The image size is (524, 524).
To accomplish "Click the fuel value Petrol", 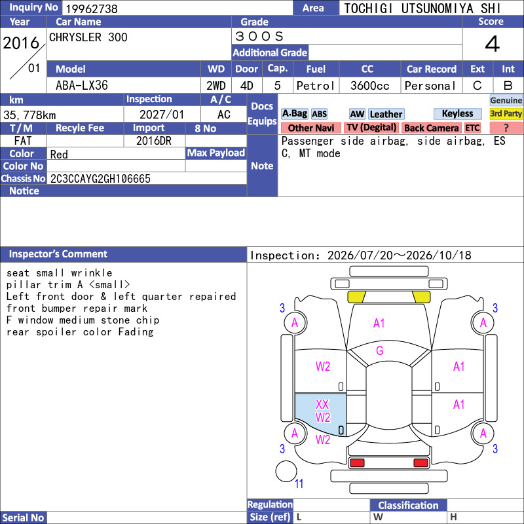I will [316, 86].
